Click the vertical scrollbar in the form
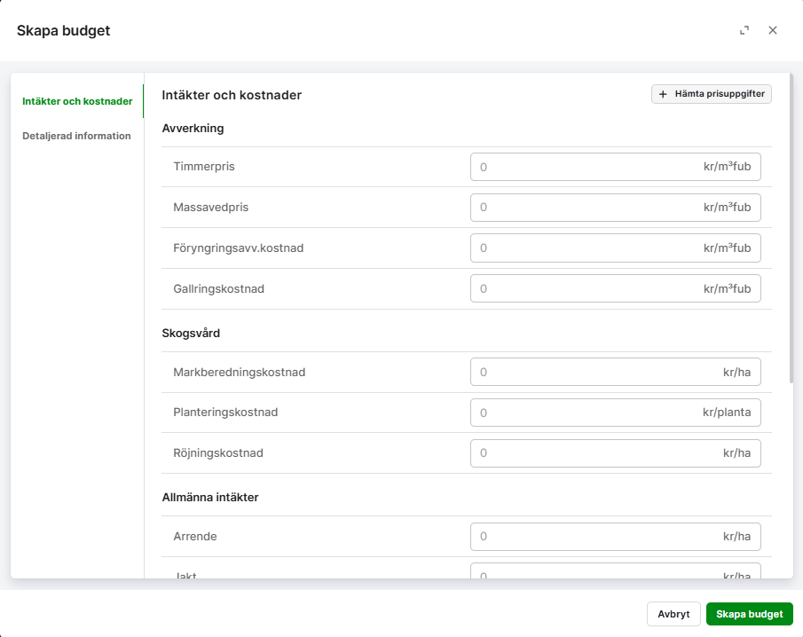The image size is (803, 637). click(791, 231)
